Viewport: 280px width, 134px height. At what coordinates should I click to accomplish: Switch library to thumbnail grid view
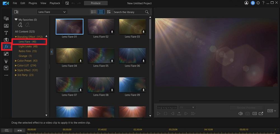point(101,12)
